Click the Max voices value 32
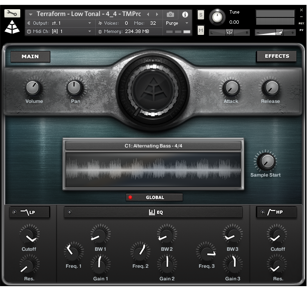The height and width of the screenshot is (291, 307). [x=153, y=23]
